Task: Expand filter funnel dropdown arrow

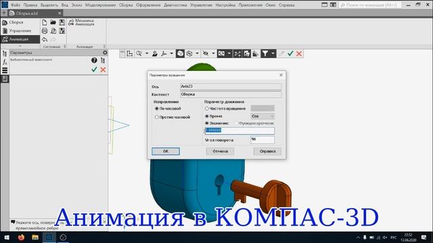Action: click(x=273, y=53)
